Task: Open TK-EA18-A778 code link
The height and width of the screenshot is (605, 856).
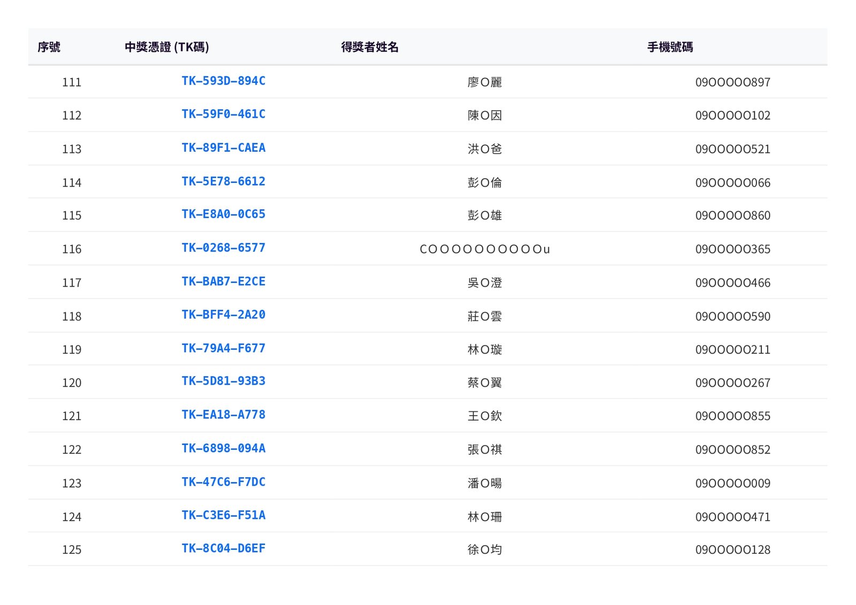Action: [x=223, y=415]
